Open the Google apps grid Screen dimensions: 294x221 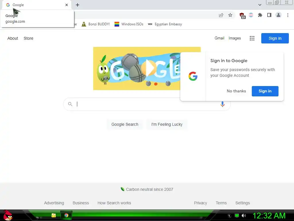[x=252, y=38]
